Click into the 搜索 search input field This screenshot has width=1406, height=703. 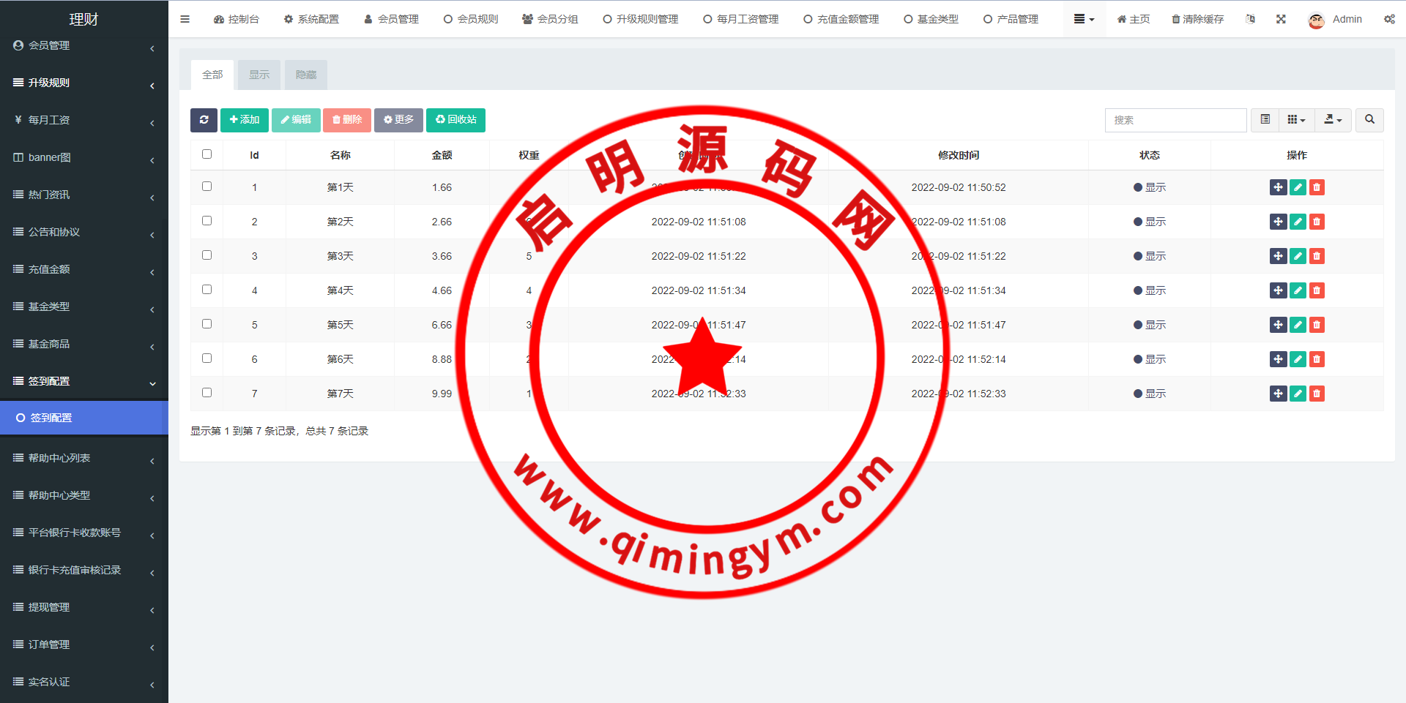pos(1175,120)
